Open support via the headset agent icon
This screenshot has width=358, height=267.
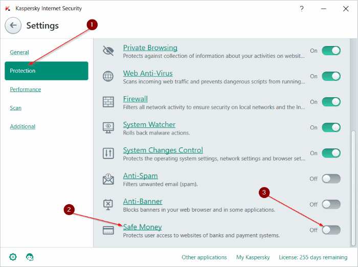click(x=30, y=257)
